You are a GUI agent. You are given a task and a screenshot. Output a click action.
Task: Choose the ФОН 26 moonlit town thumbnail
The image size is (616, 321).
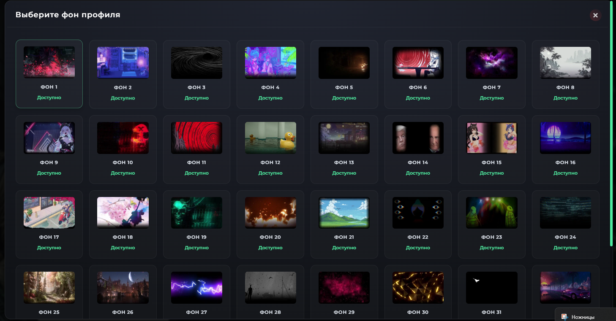pos(123,288)
